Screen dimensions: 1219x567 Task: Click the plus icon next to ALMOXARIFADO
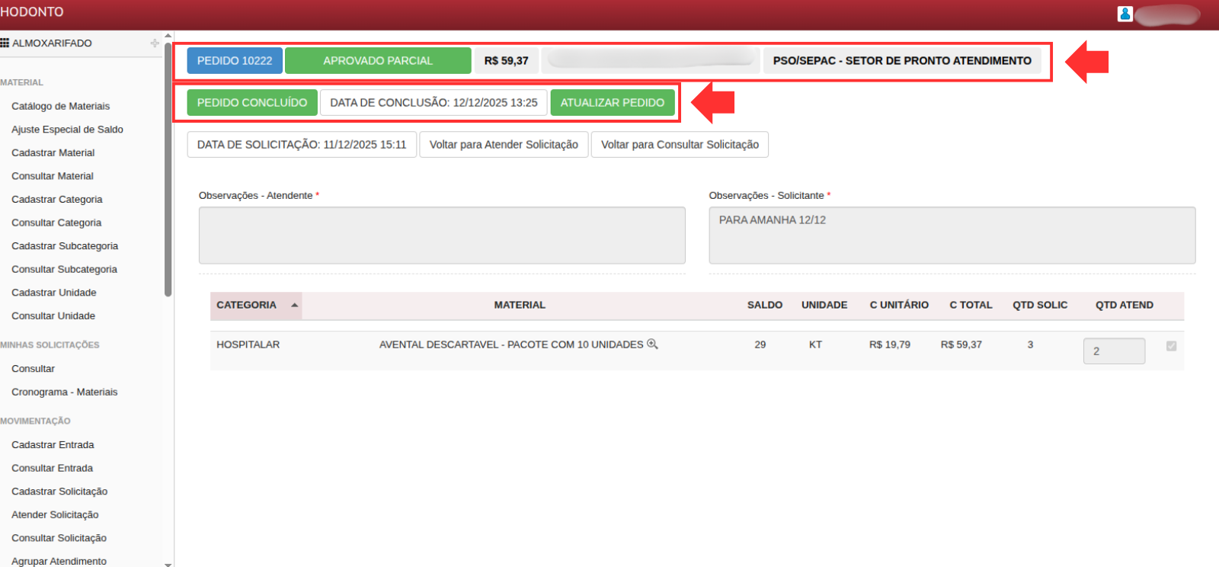pyautogui.click(x=155, y=43)
